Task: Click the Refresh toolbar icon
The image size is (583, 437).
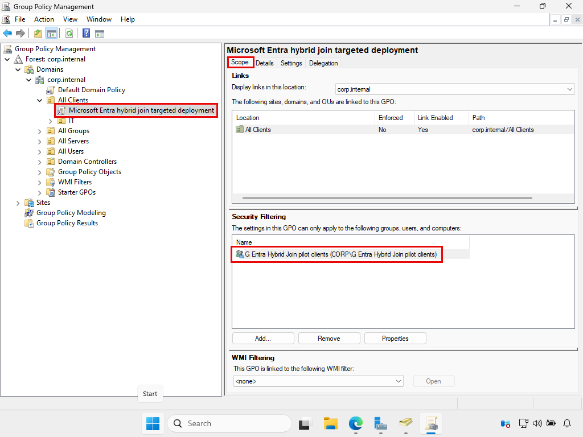Action: tap(69, 34)
